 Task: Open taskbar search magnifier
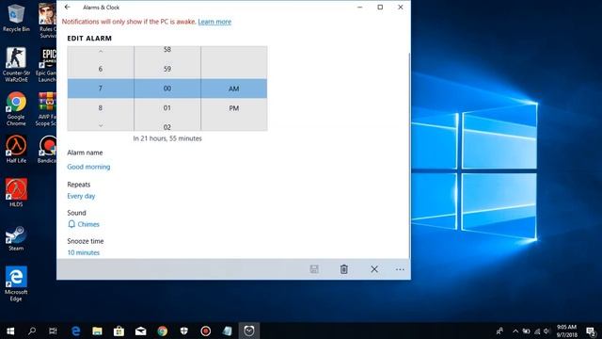pyautogui.click(x=32, y=331)
